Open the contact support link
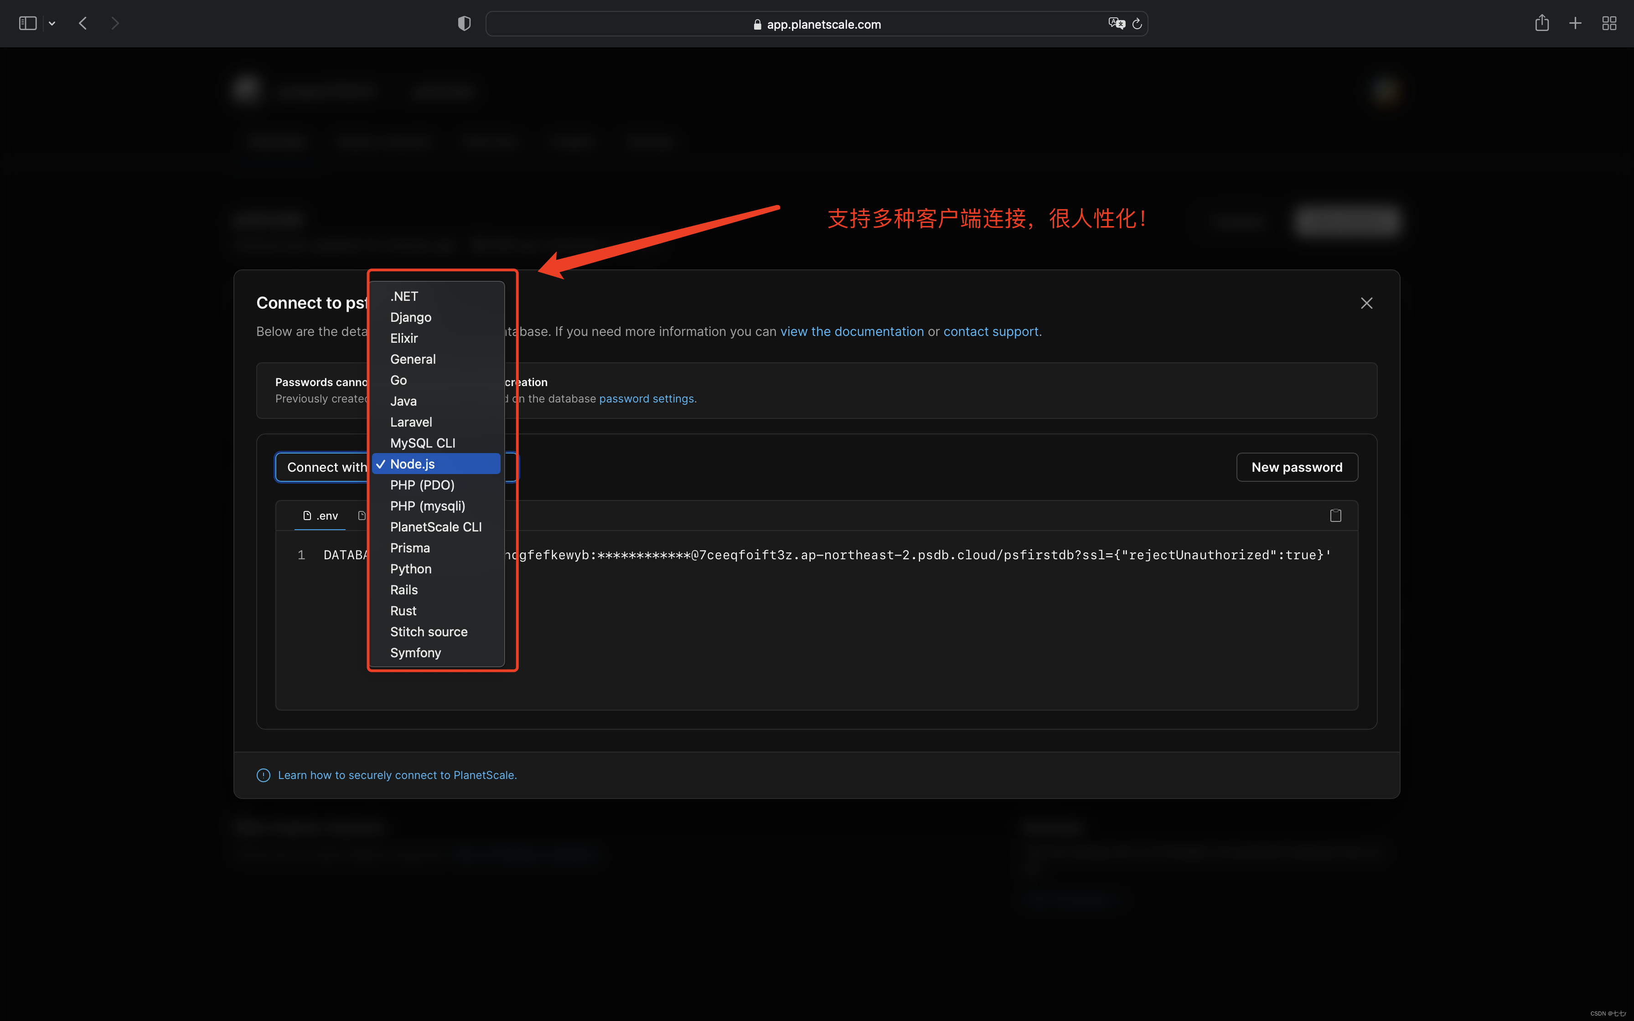 click(x=991, y=331)
